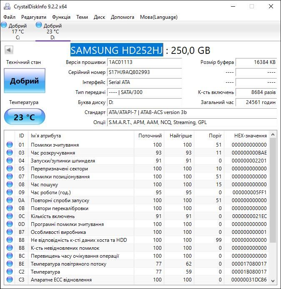The image size is (281, 289).
Task: Click the attribute list scrollbar thumb
Action: pos(273,190)
